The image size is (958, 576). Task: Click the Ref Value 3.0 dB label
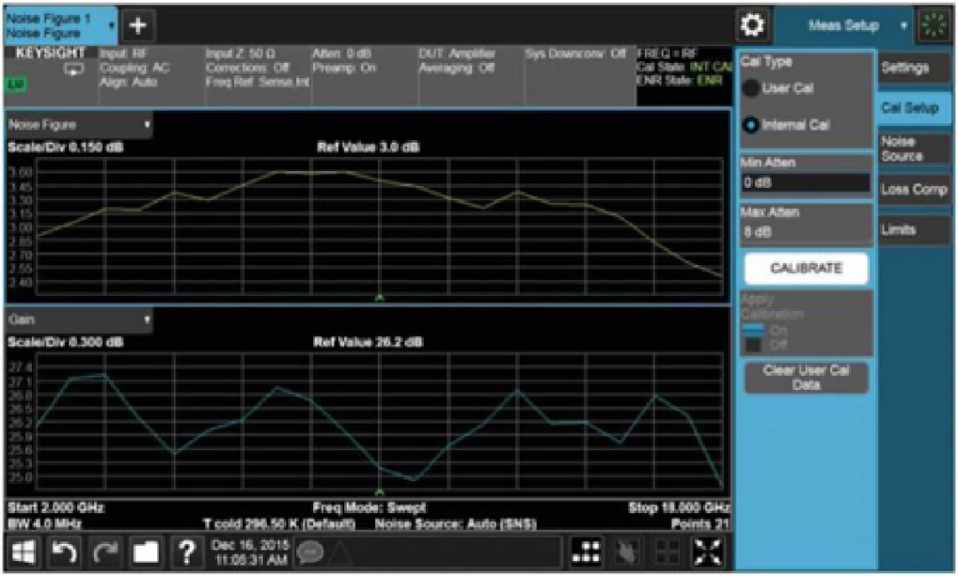(368, 147)
